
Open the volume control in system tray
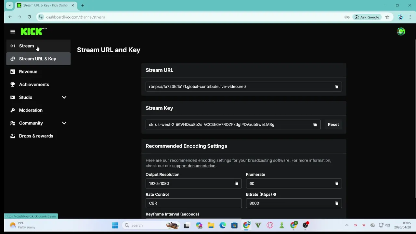pyautogui.click(x=387, y=225)
